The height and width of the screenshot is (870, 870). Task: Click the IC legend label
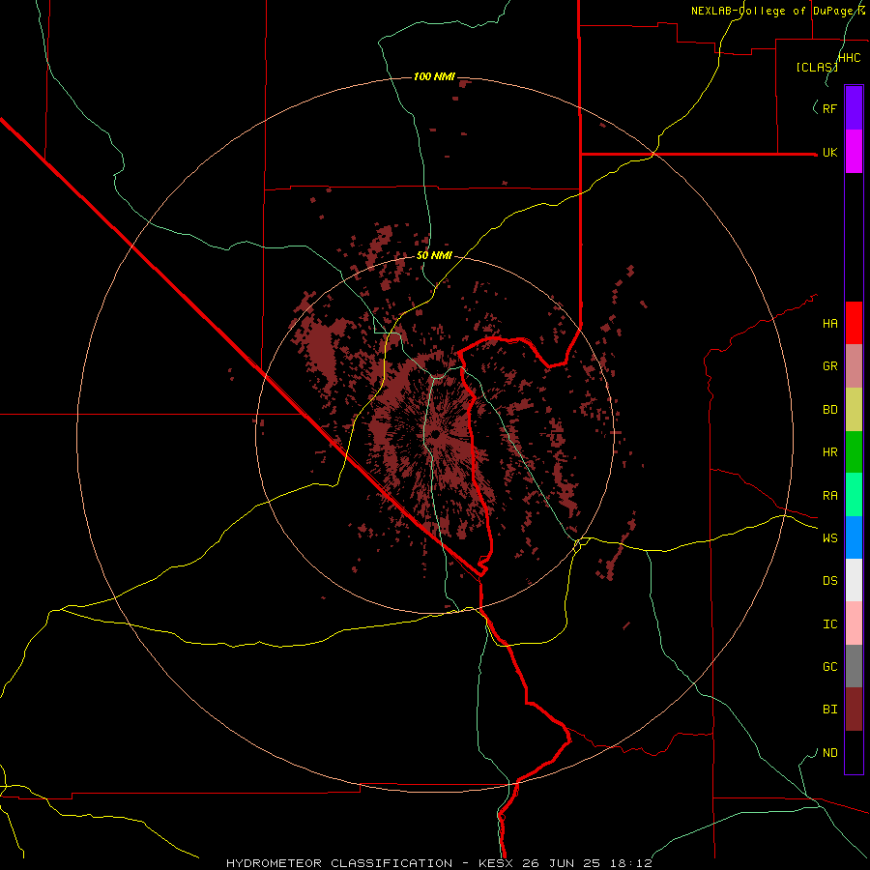point(829,624)
